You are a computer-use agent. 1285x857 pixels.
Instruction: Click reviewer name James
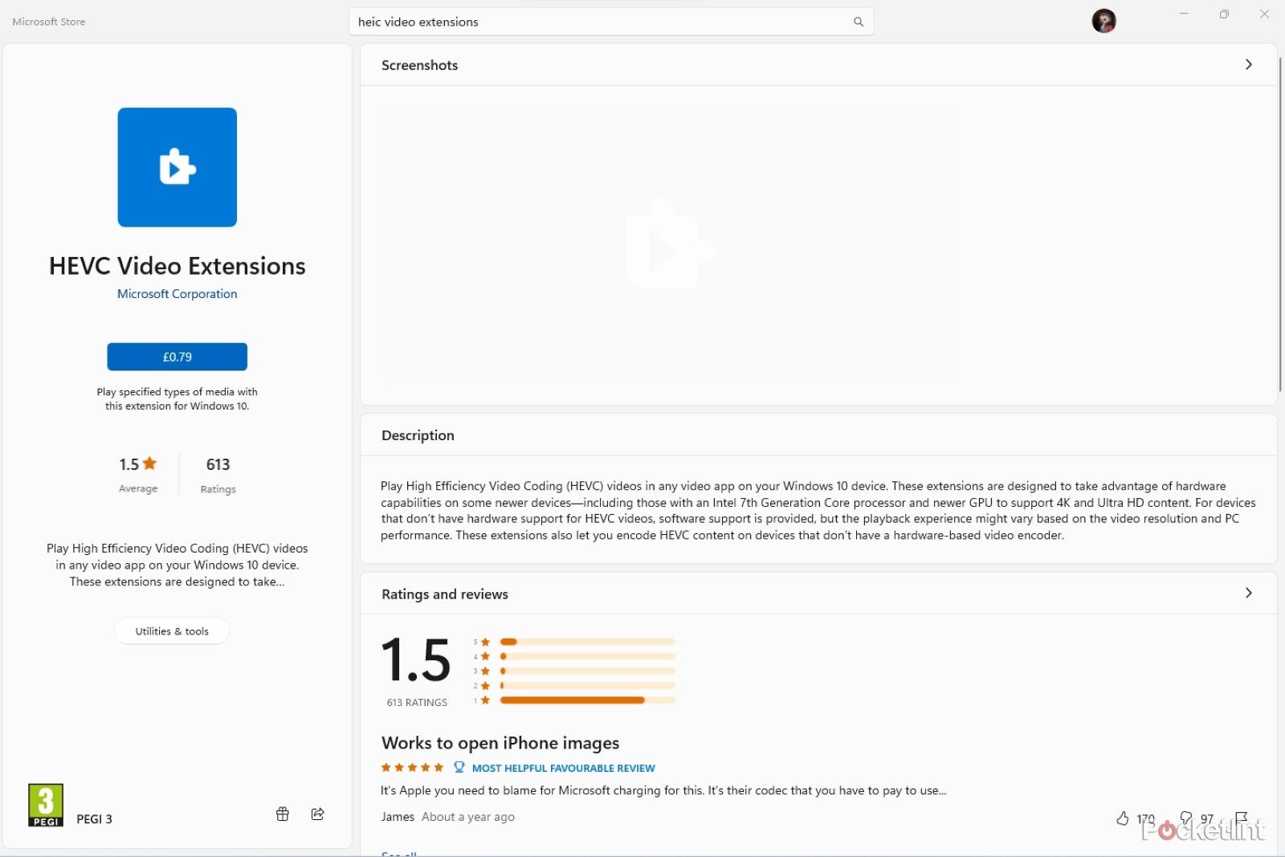click(x=398, y=817)
